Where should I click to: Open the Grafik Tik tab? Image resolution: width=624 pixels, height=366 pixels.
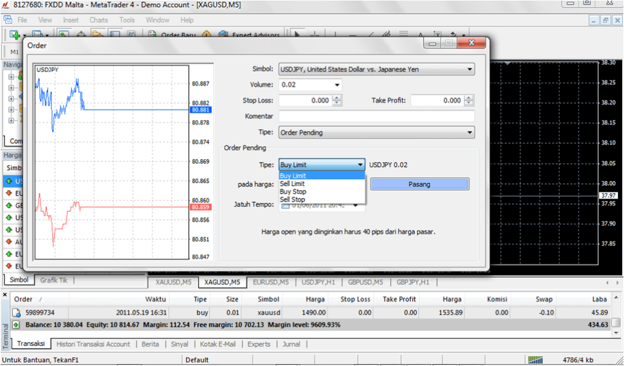pyautogui.click(x=54, y=280)
